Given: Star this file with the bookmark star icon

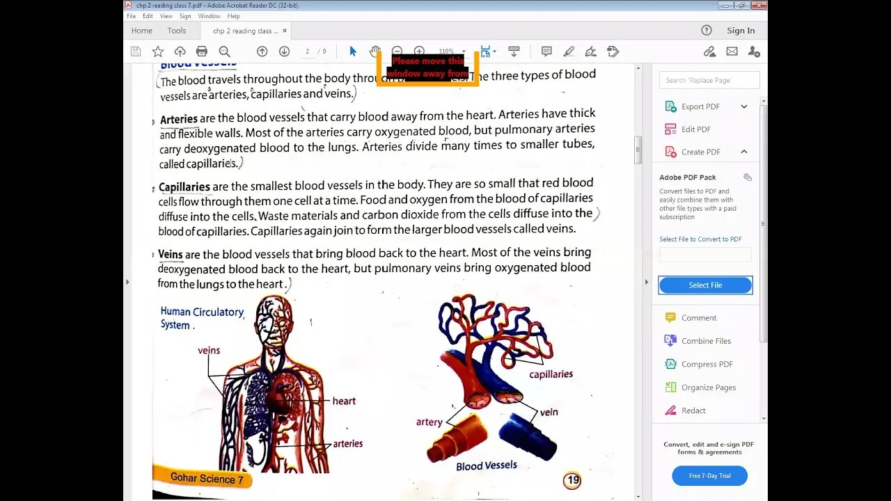Looking at the screenshot, I should pyautogui.click(x=158, y=51).
